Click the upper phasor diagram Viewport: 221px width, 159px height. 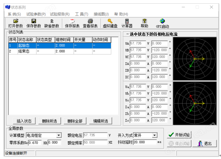click(x=194, y=59)
